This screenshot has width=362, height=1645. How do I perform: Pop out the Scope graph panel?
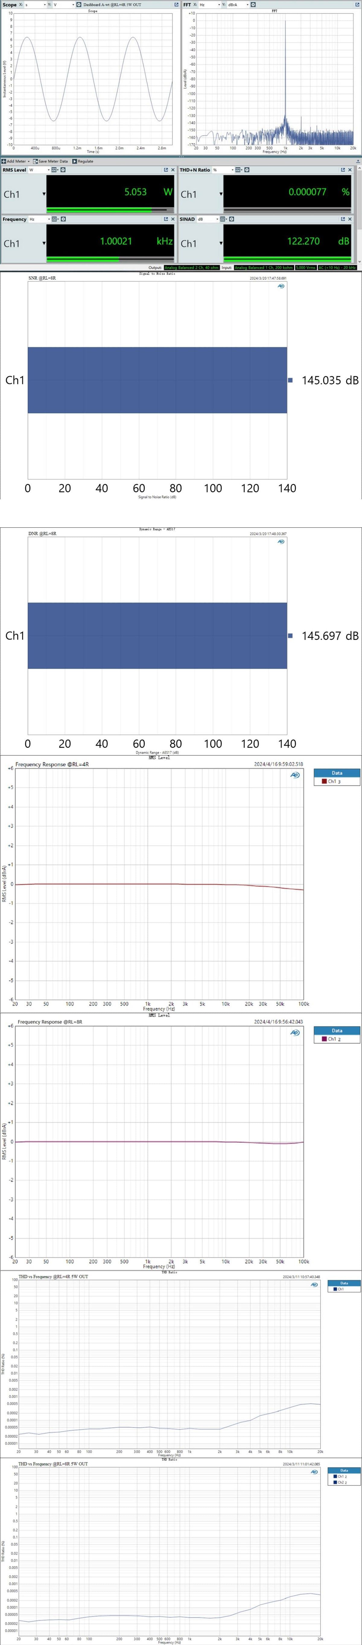176,5
